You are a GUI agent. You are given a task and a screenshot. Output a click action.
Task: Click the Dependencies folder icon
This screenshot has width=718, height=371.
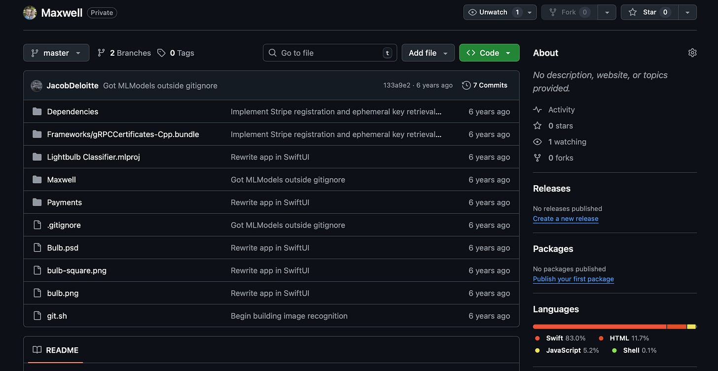tap(37, 112)
